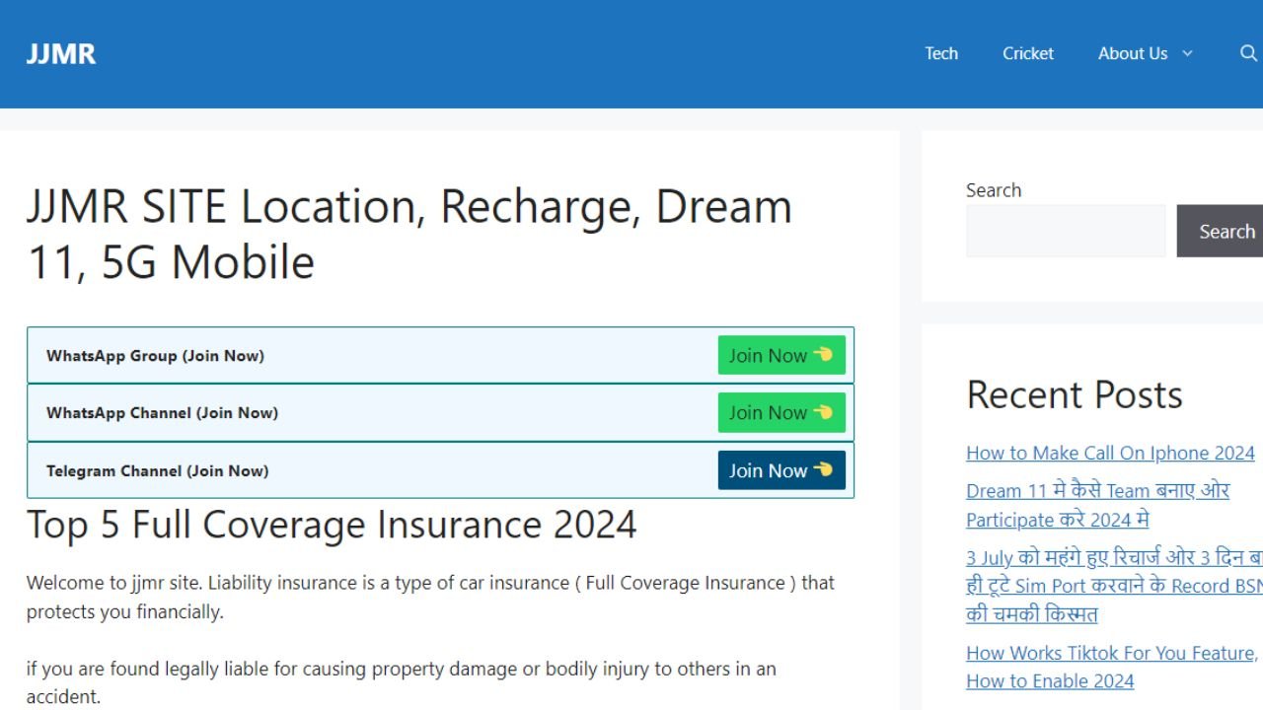
Task: Open the Cricket menu item
Action: click(x=1028, y=53)
